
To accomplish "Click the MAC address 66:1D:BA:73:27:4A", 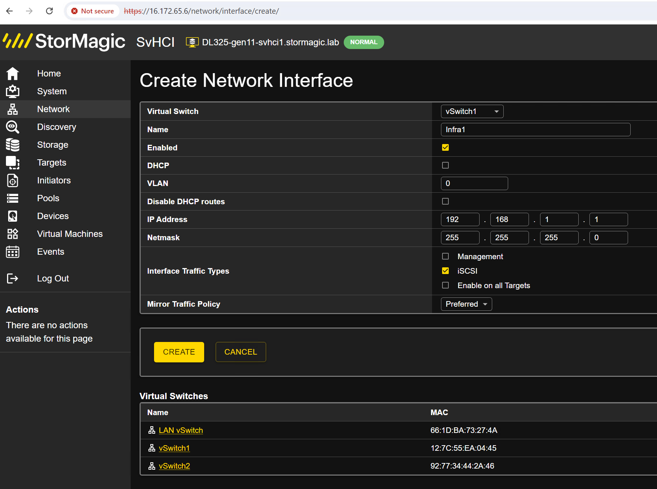I will (x=464, y=430).
